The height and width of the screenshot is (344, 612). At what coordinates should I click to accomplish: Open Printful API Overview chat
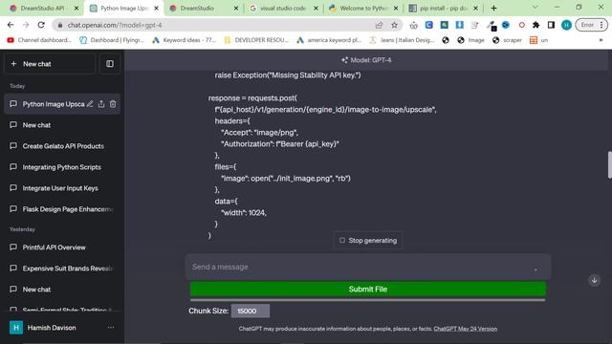62,247
